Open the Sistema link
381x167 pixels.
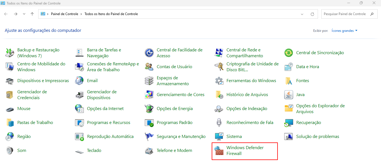(x=234, y=137)
